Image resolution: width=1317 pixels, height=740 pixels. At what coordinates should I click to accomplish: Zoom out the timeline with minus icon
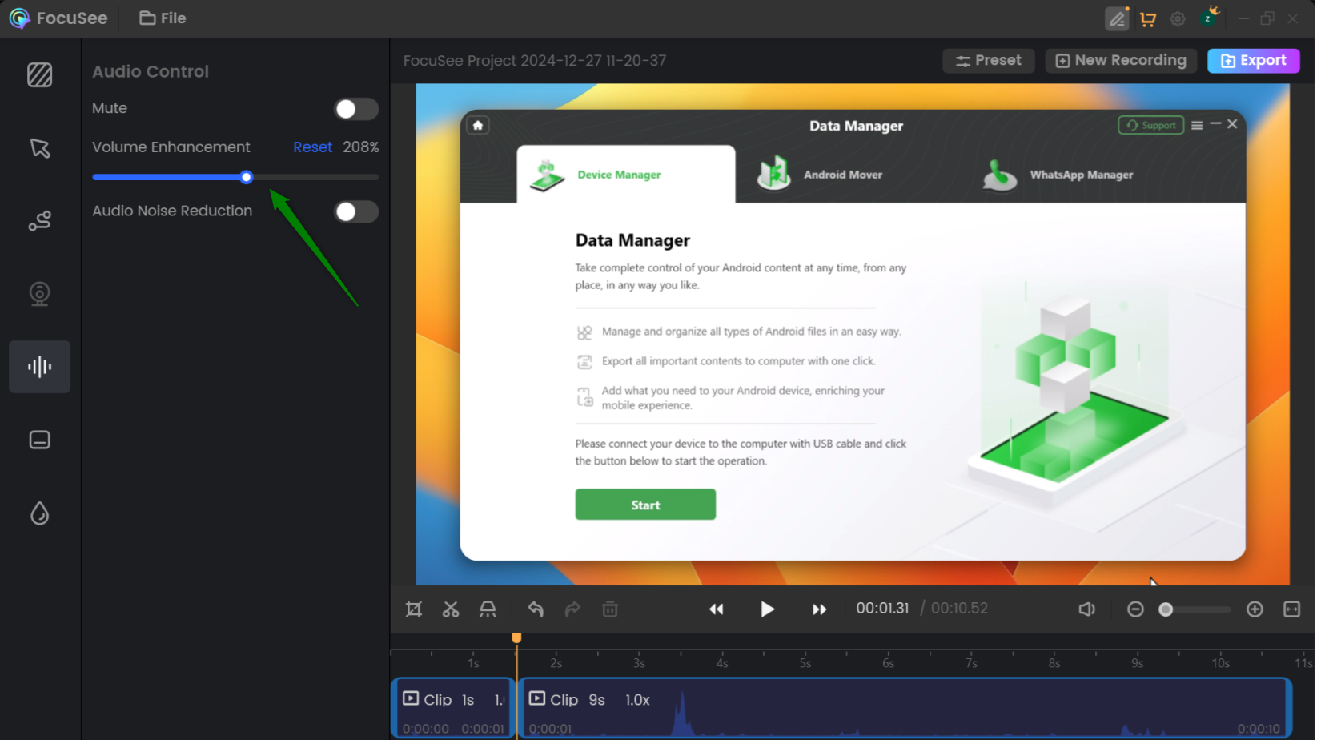click(1135, 609)
